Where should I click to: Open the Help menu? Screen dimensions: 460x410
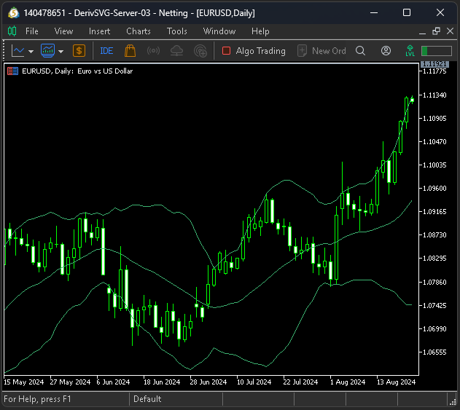pyautogui.click(x=260, y=31)
